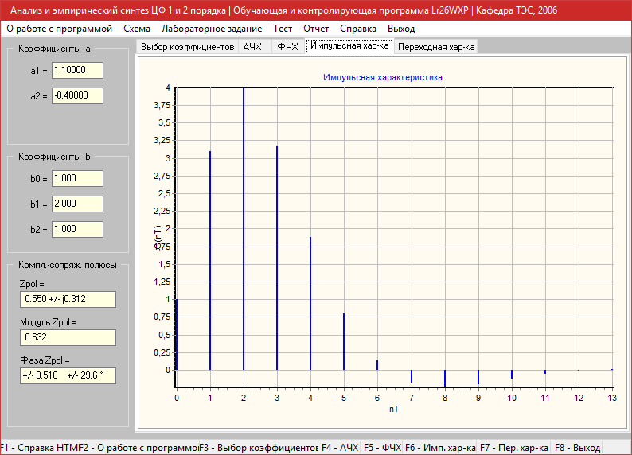Click status bar 'F5 - ФЧХ'

tap(382, 448)
